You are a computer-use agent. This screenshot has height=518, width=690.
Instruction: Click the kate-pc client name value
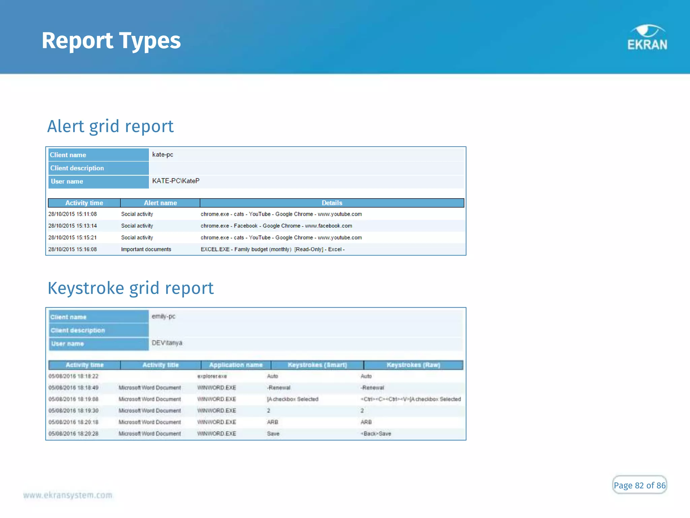[x=163, y=154]
